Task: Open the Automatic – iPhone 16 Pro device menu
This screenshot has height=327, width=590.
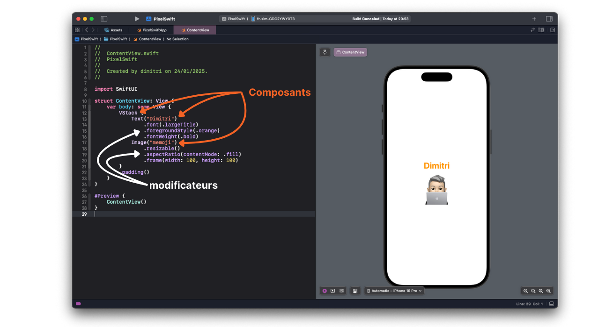Action: (x=394, y=291)
